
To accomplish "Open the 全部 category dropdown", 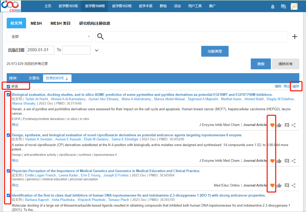I will pyautogui.click(x=50, y=37).
